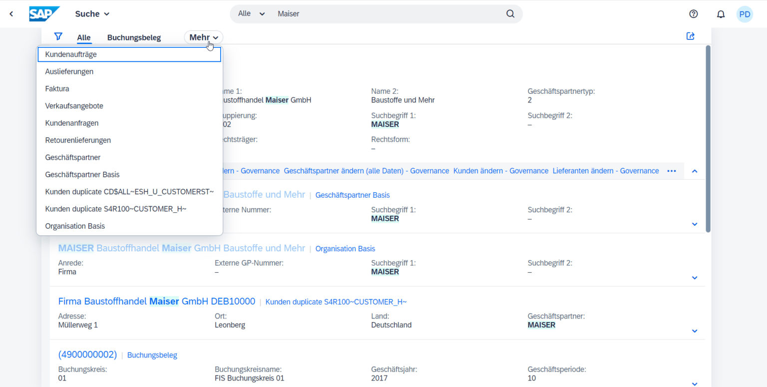Viewport: 767px width, 387px height.
Task: Click the filter funnel icon
Action: (x=58, y=36)
